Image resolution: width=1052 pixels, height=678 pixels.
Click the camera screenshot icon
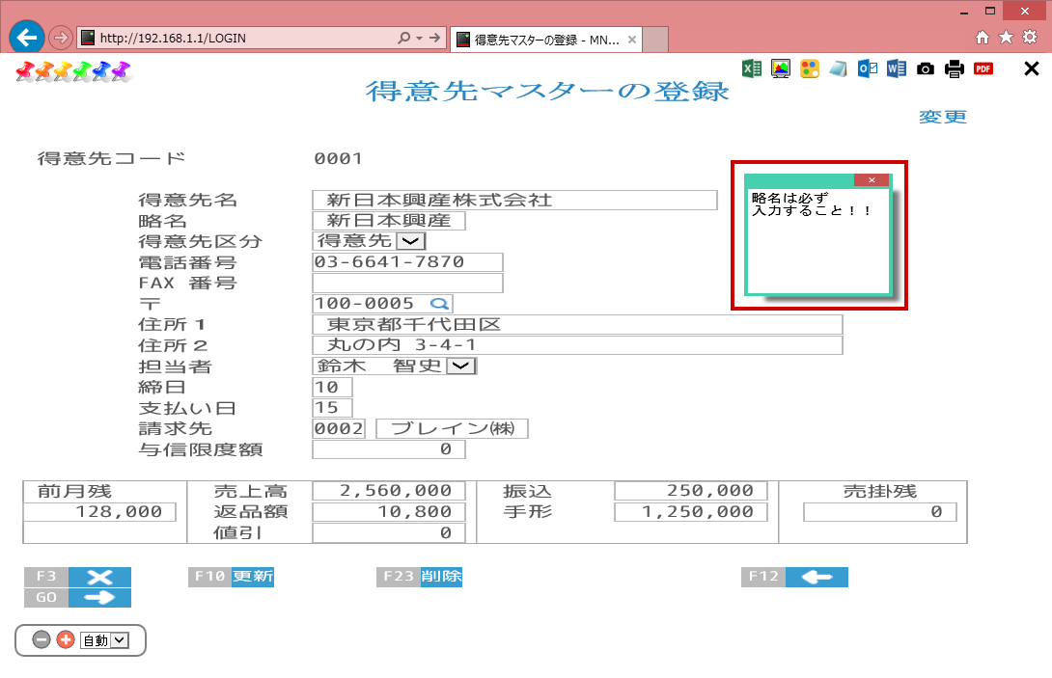point(926,68)
